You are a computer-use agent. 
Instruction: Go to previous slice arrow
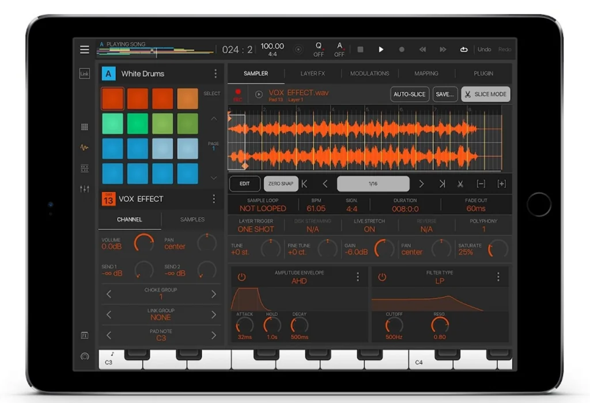325,183
